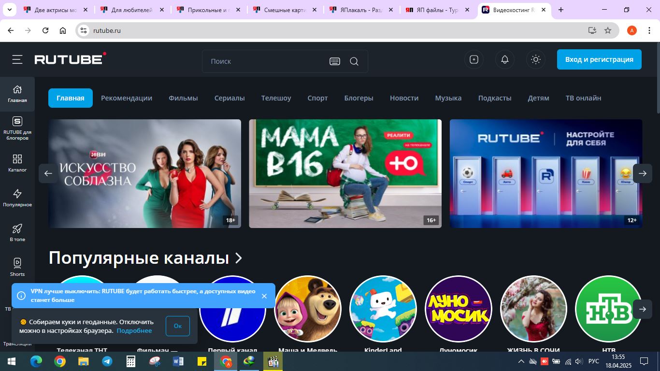Viewport: 660px width, 371px height.
Task: Open the Искусство соблазна banner
Action: click(x=144, y=173)
